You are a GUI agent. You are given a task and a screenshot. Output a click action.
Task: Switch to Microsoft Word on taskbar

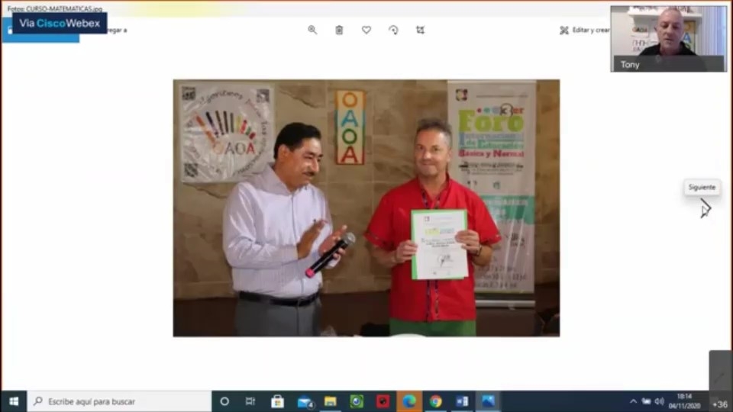tap(462, 401)
